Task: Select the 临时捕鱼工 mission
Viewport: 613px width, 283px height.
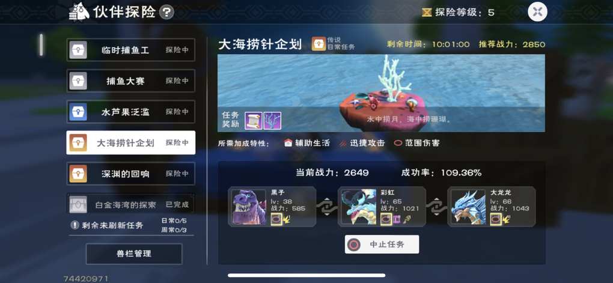Action: 130,50
